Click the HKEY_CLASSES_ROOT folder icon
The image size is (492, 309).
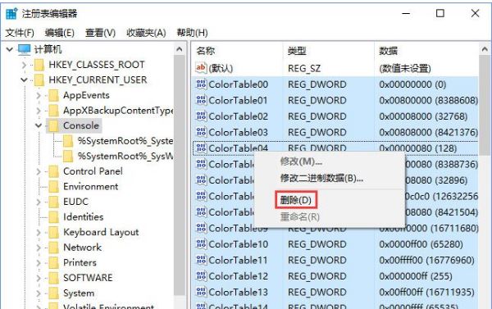coord(39,65)
